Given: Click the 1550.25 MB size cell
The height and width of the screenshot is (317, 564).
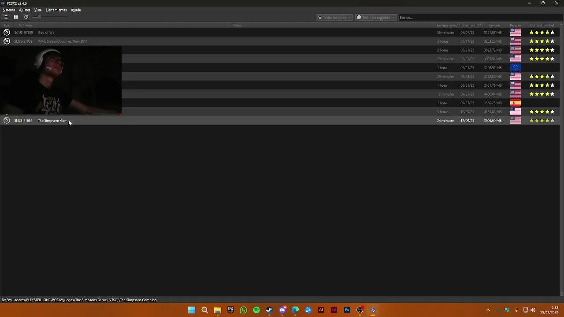Looking at the screenshot, I should (493, 103).
